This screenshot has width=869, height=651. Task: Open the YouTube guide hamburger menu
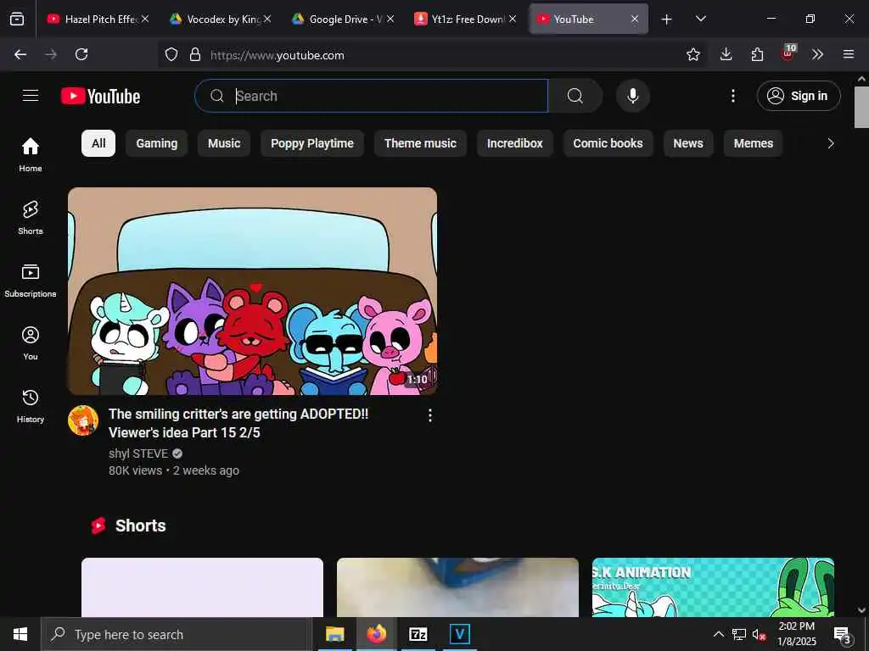point(31,96)
